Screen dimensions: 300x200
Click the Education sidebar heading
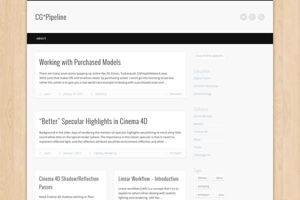(202, 71)
